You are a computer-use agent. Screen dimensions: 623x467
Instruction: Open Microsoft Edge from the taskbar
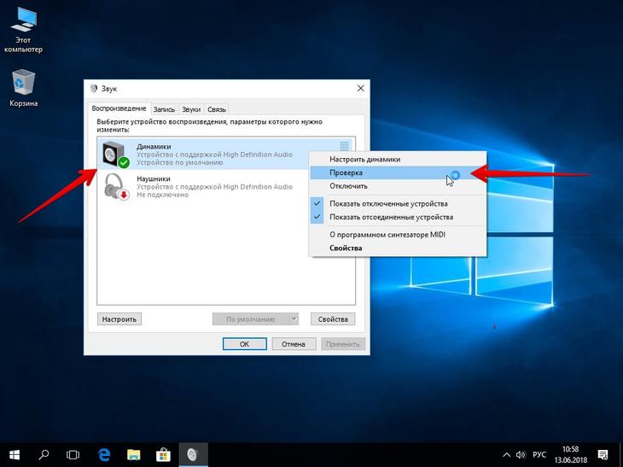tap(104, 455)
